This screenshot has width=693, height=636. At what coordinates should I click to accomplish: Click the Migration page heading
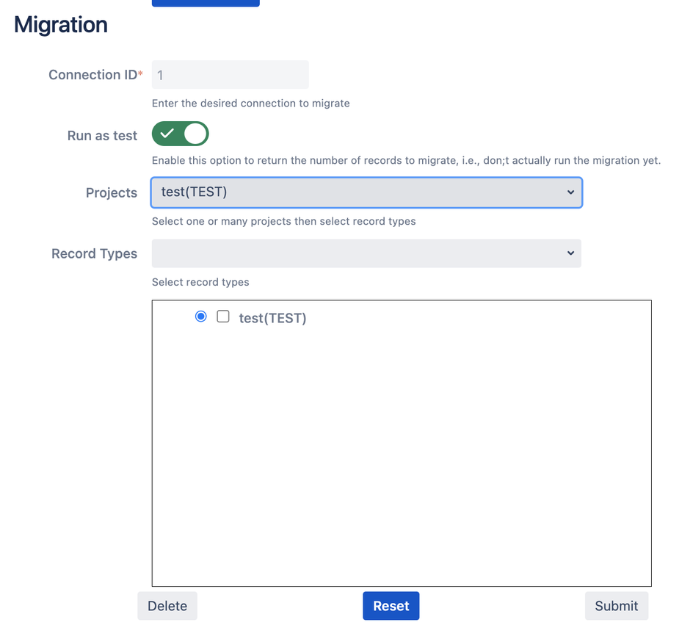tap(61, 25)
